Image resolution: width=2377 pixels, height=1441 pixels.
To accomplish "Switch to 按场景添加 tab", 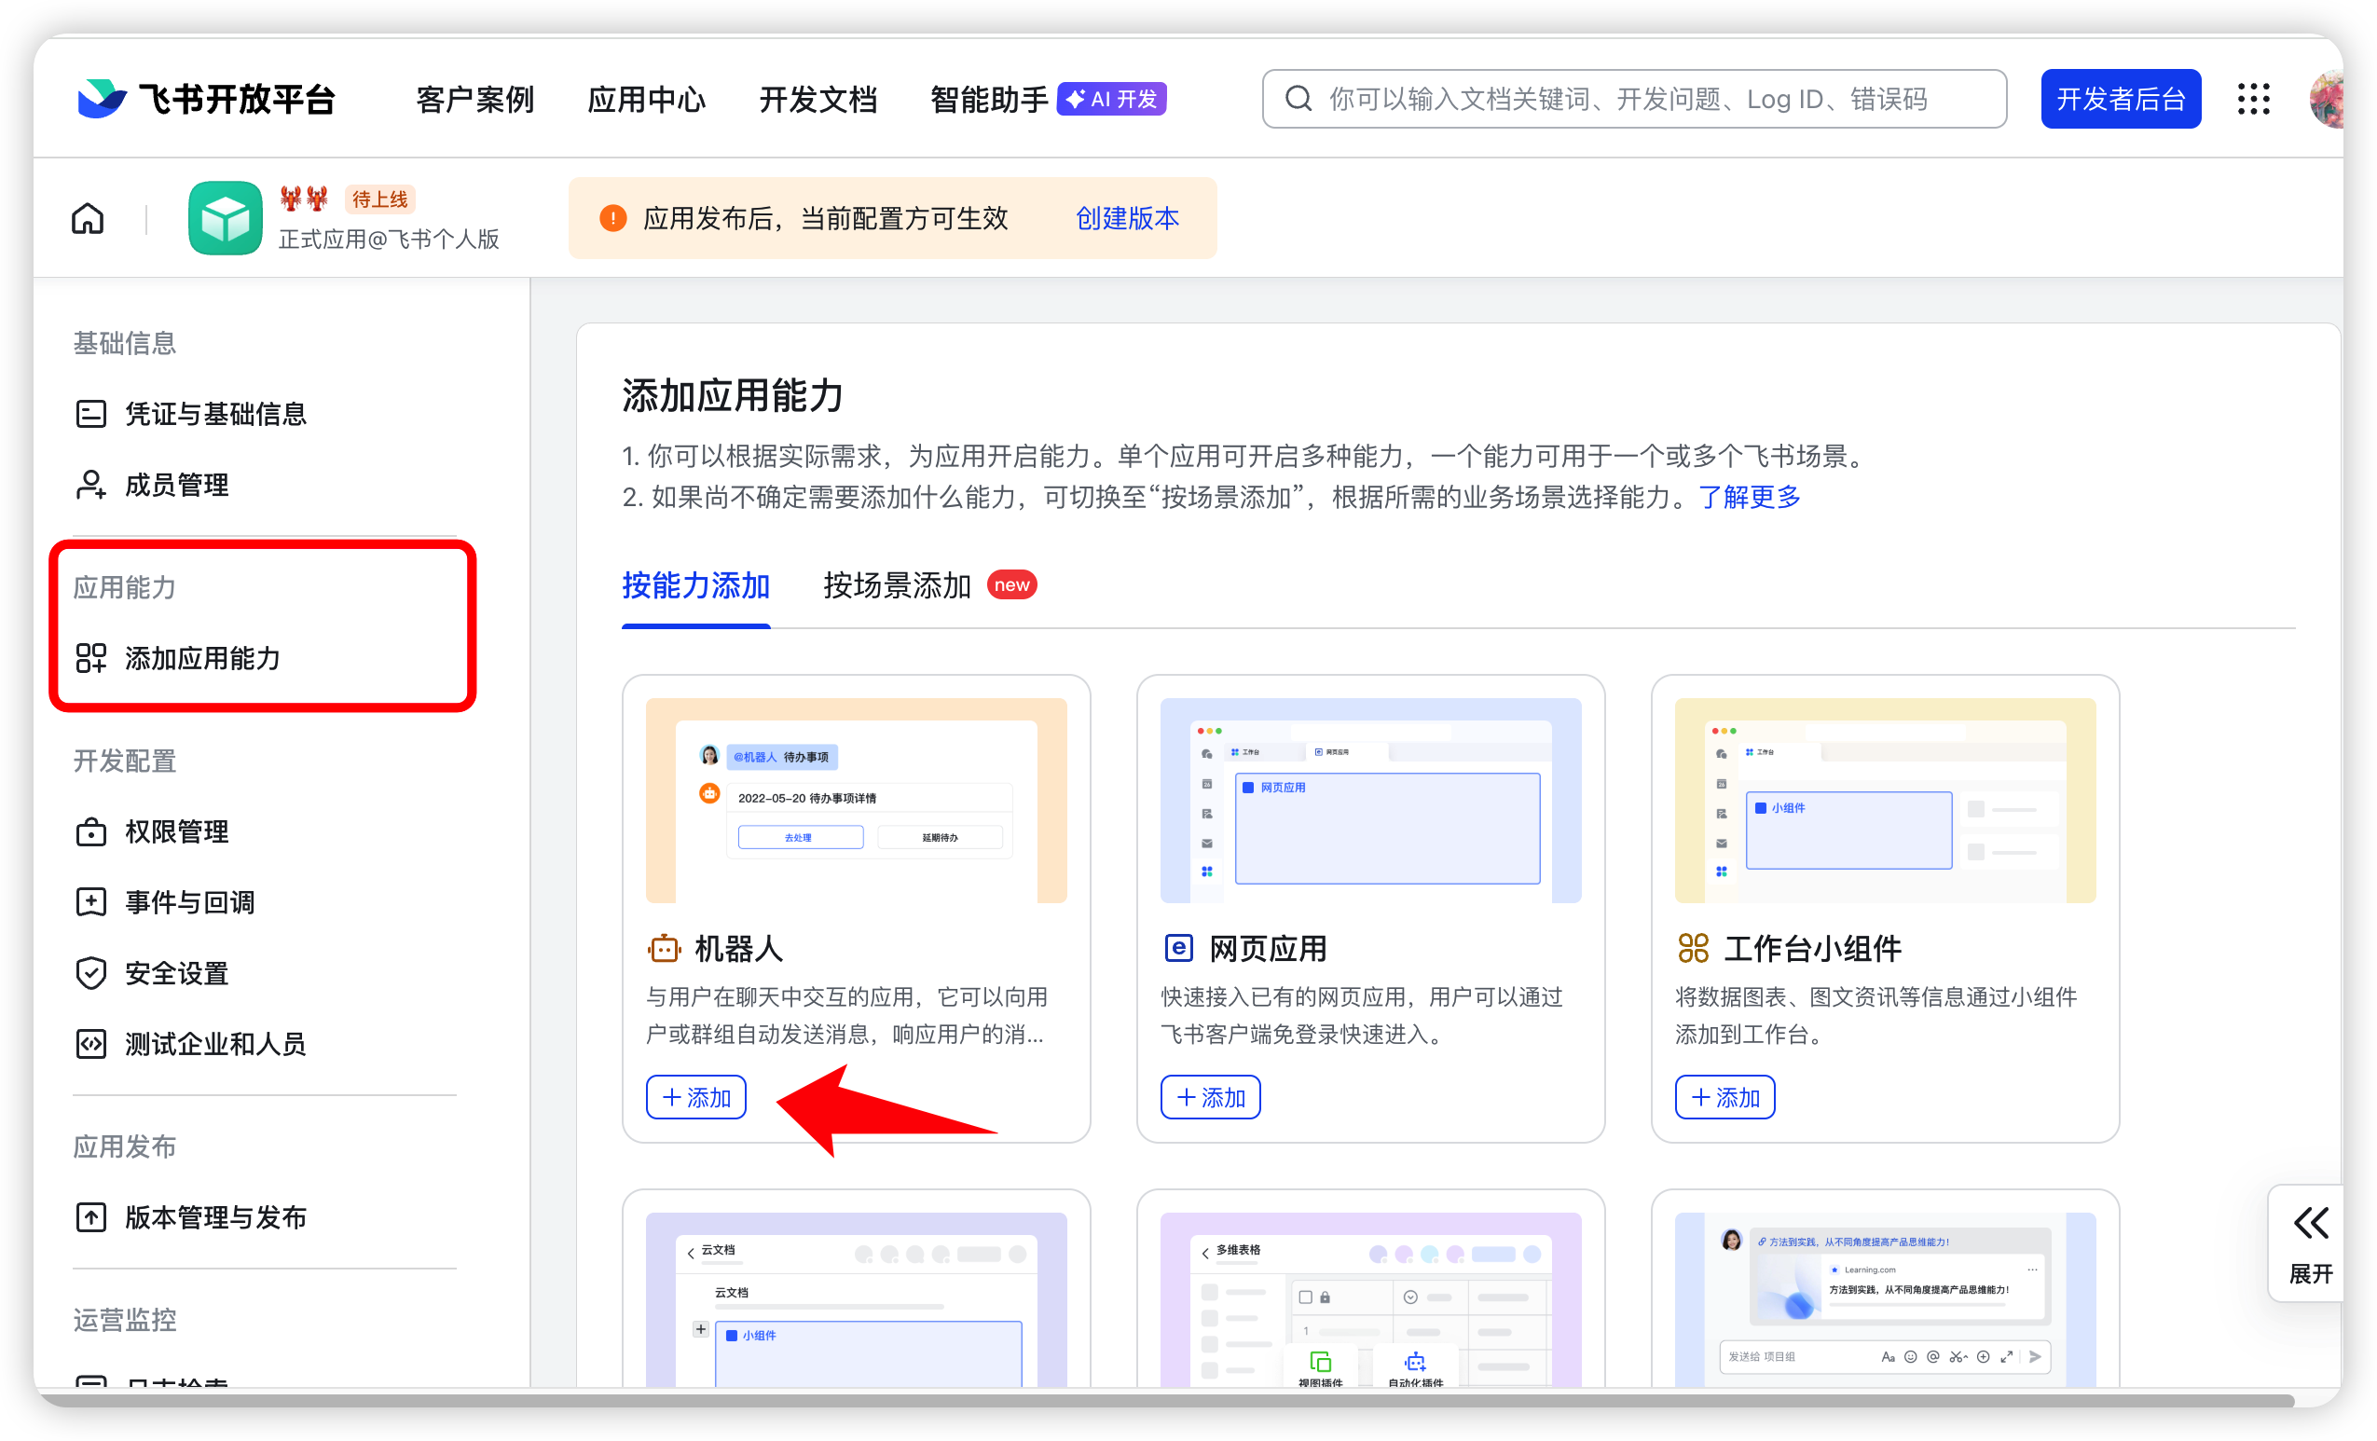I will click(896, 584).
